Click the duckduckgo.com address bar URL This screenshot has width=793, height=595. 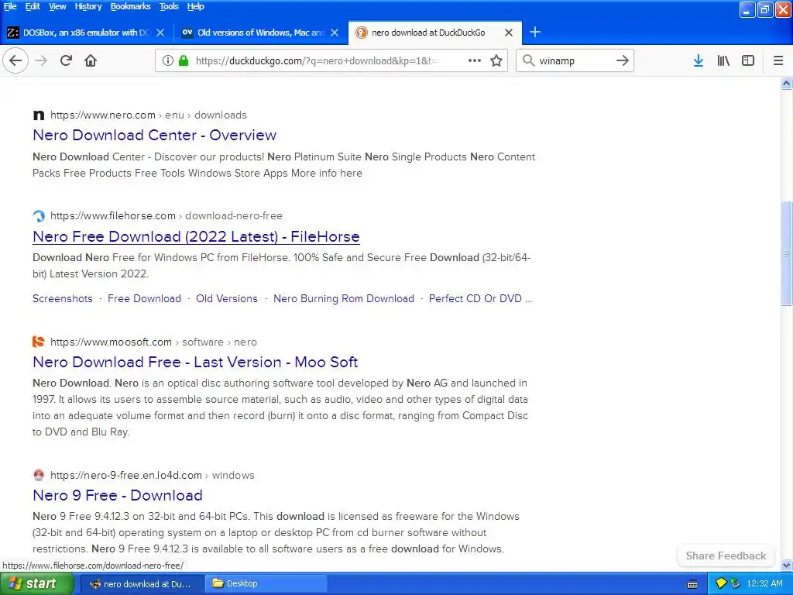(316, 60)
